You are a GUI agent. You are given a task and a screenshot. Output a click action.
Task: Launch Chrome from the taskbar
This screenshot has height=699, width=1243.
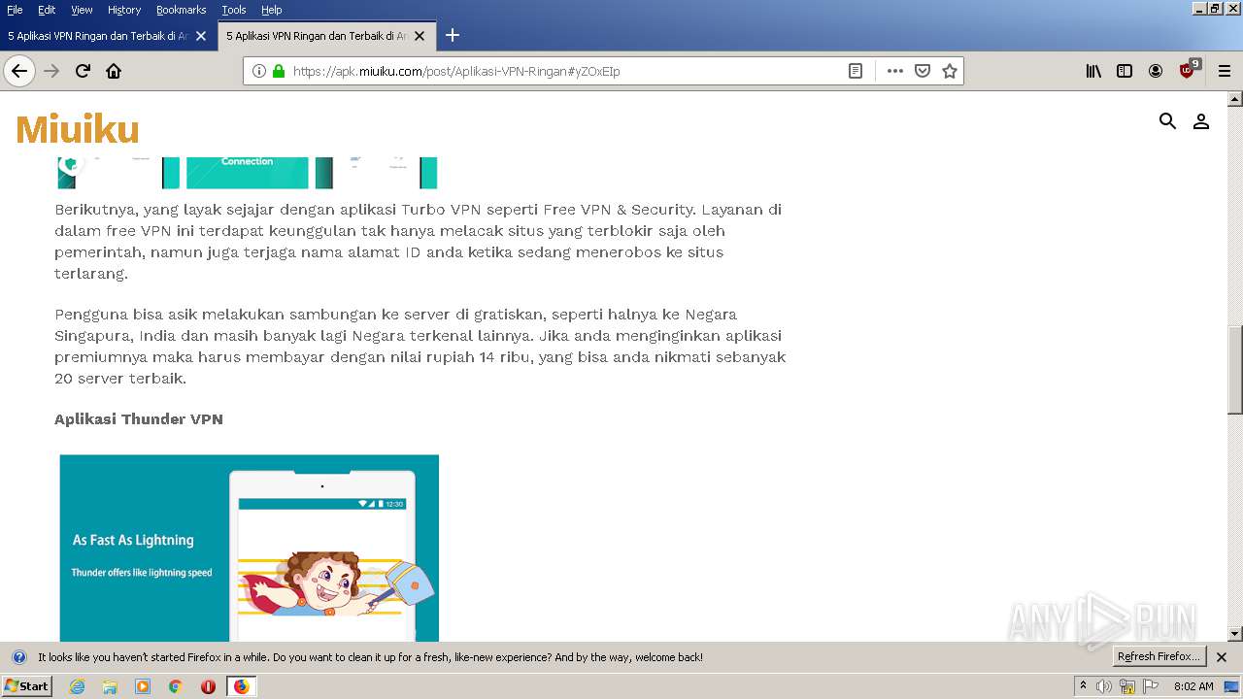[176, 686]
